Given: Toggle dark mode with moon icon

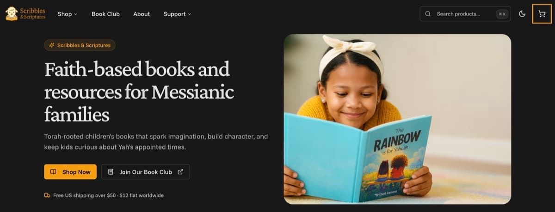Looking at the screenshot, I should pos(522,14).
